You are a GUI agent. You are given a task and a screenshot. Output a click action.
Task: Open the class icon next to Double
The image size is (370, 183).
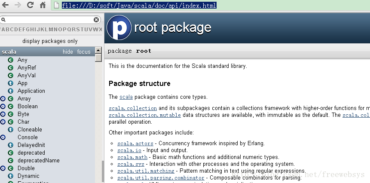[11, 168]
